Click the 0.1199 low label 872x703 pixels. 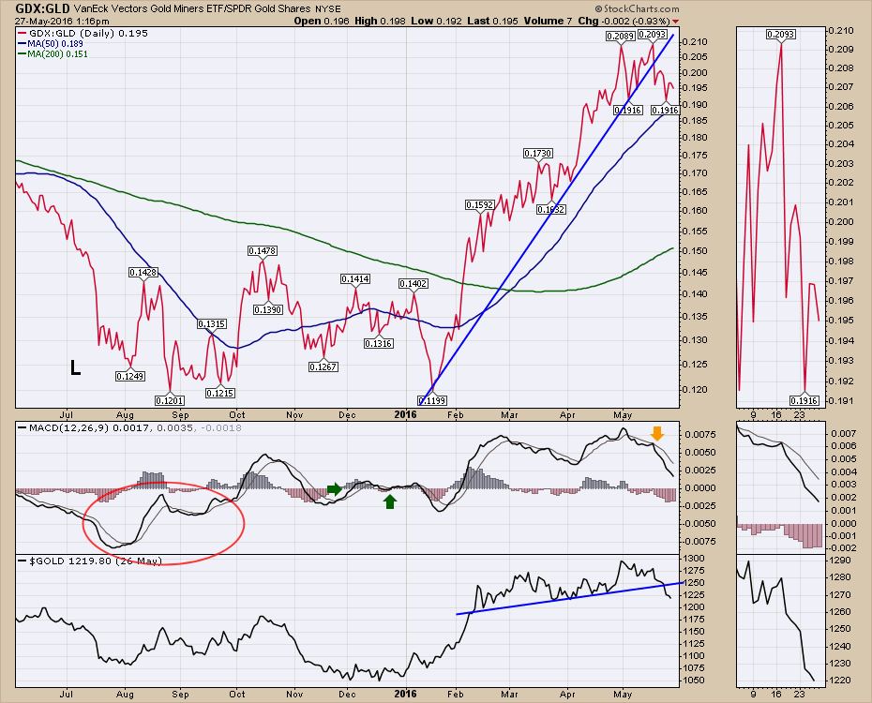(432, 400)
